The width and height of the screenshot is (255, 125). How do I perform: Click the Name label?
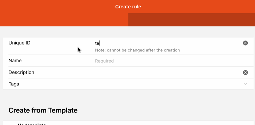(x=15, y=60)
